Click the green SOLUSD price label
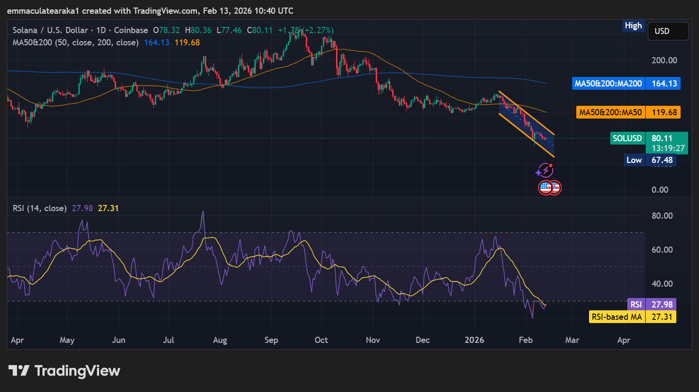This screenshot has width=699, height=392. (x=627, y=138)
